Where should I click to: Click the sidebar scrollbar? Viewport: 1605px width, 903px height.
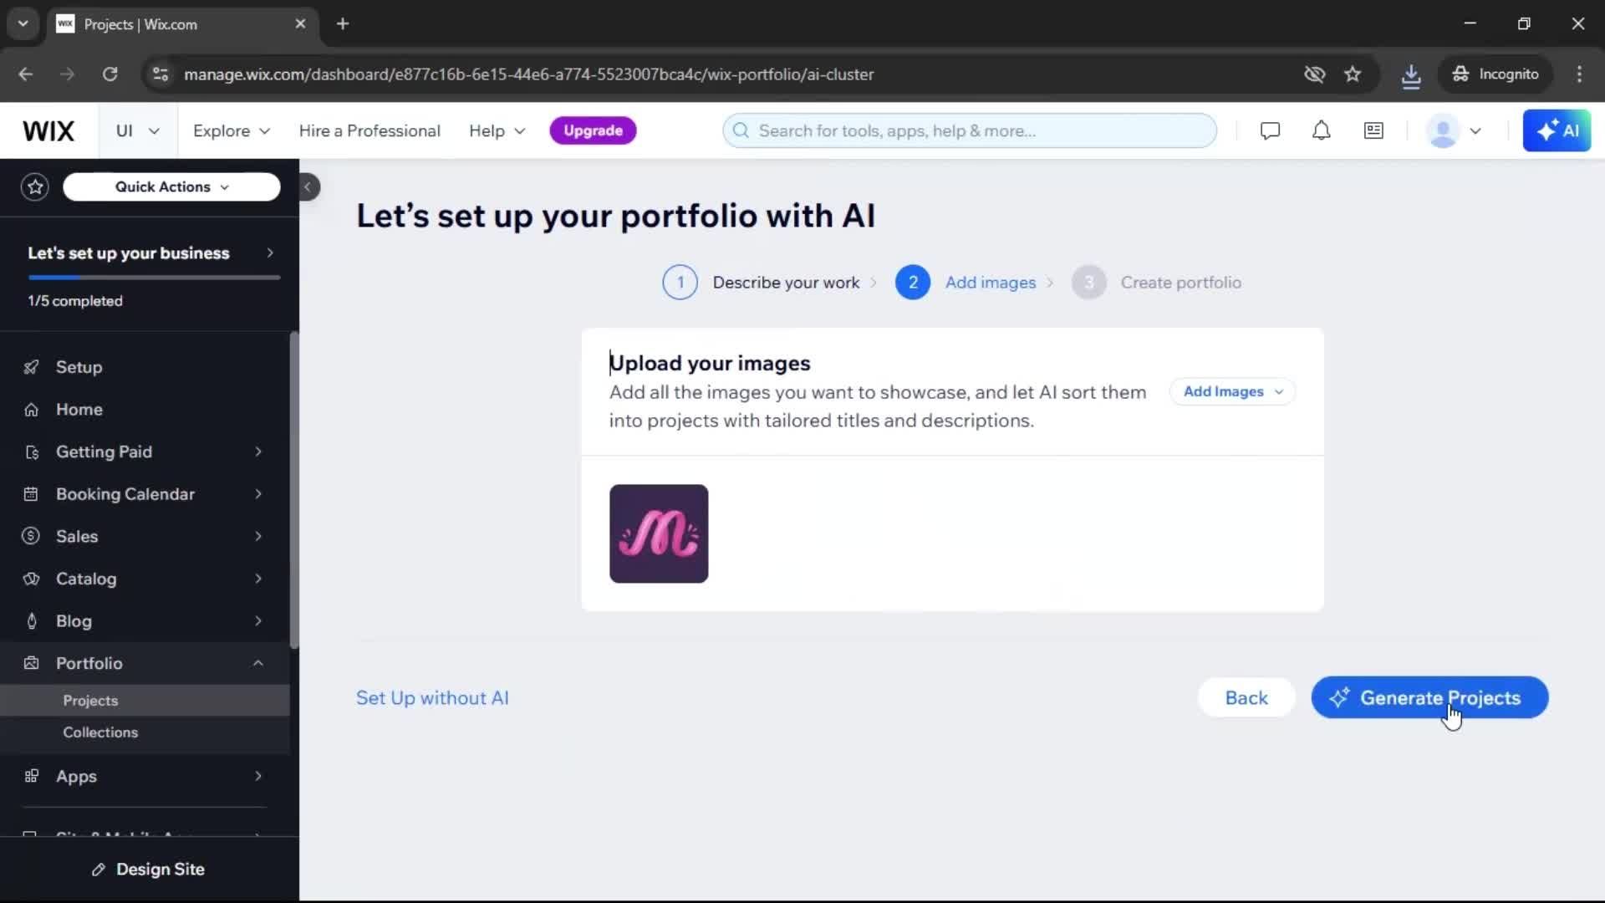pyautogui.click(x=293, y=490)
